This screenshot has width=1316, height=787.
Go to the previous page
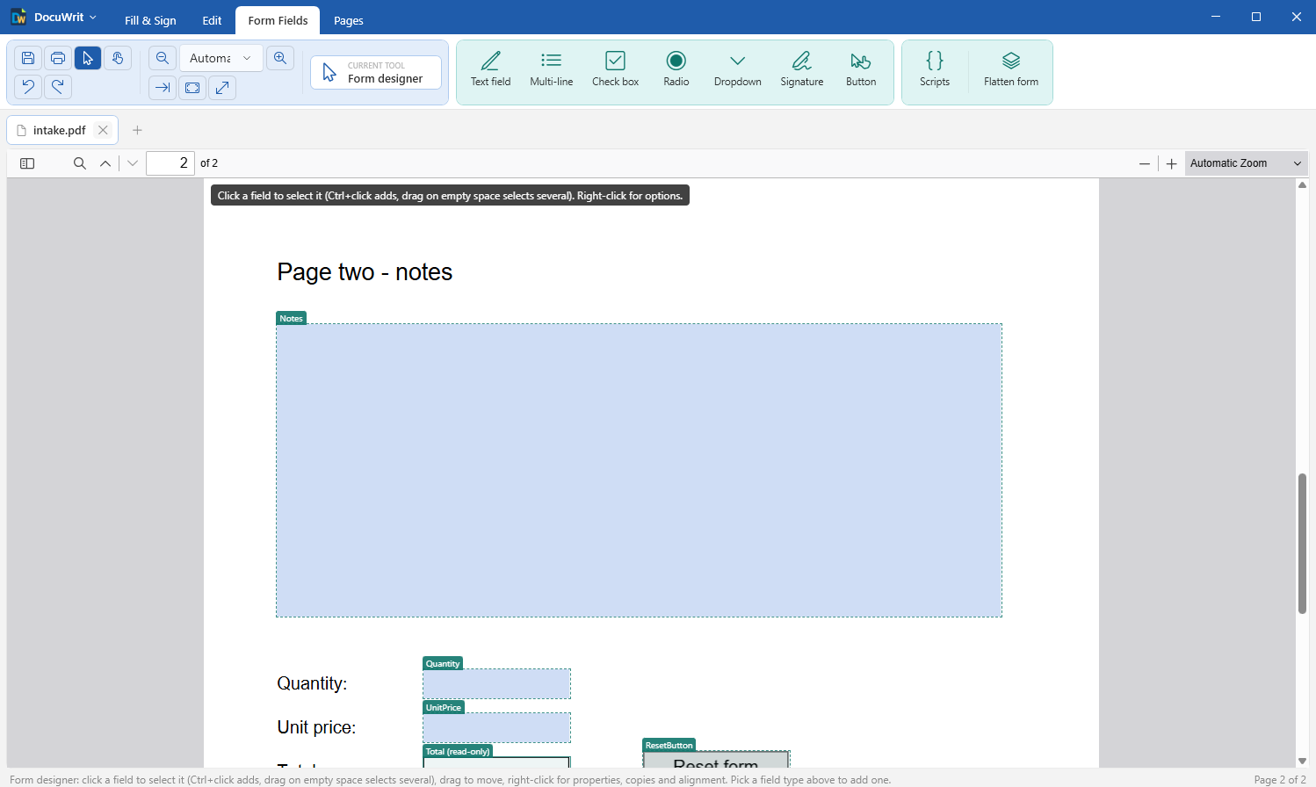[105, 163]
